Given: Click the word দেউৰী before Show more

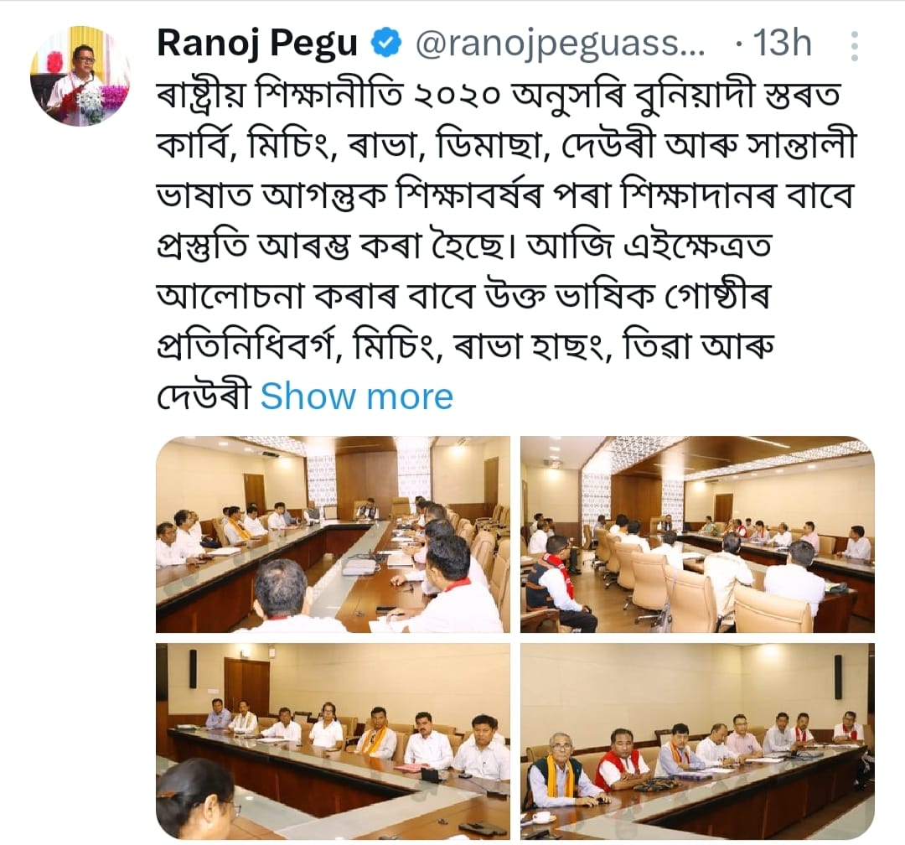Looking at the screenshot, I should click(x=204, y=397).
